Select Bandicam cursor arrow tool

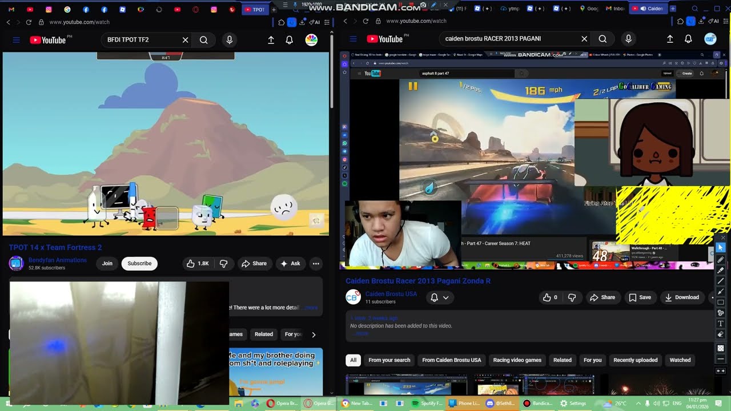[721, 247]
